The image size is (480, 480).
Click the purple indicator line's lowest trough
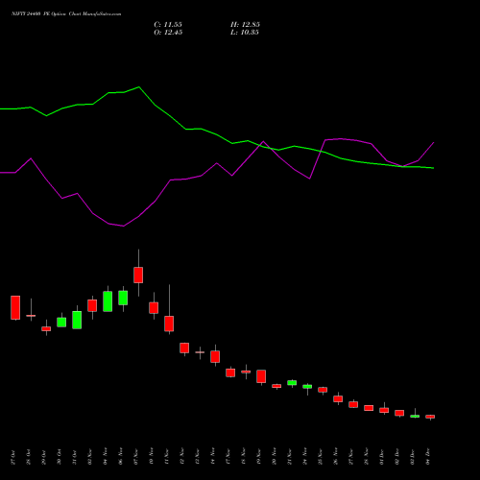point(123,226)
